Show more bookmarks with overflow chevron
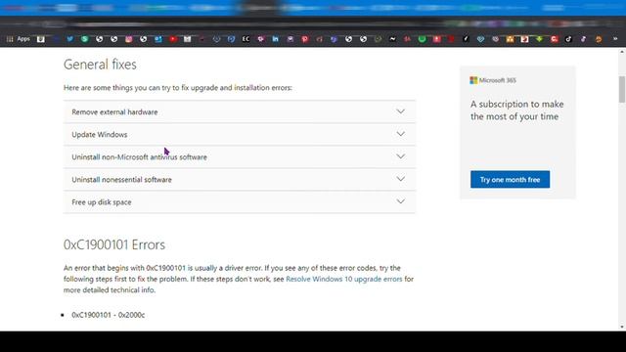Screen dimensions: 626x352 click(x=615, y=39)
